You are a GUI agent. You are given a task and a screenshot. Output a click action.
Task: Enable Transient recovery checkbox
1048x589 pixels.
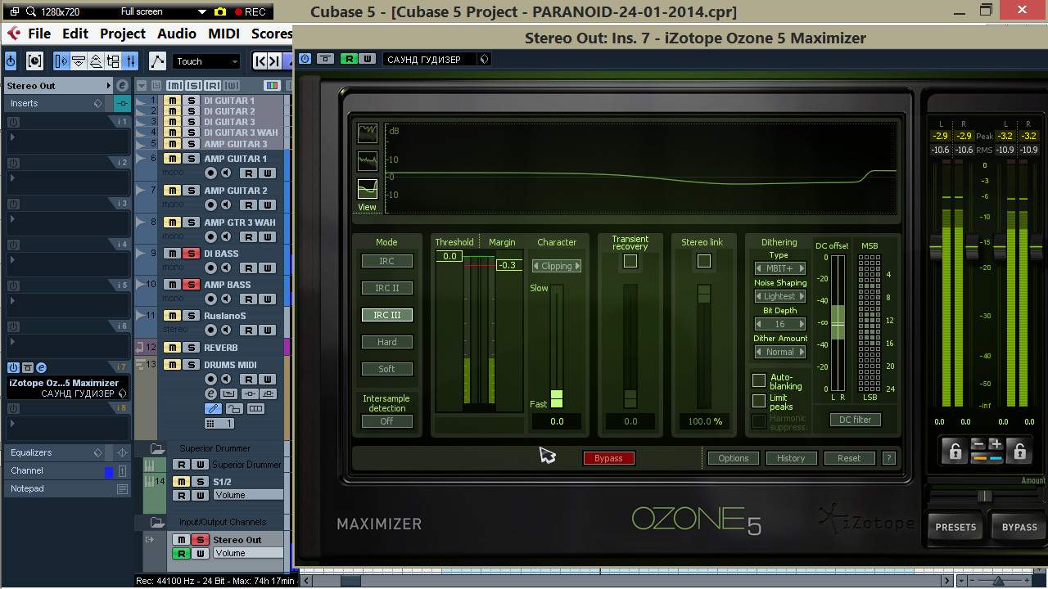pyautogui.click(x=630, y=261)
